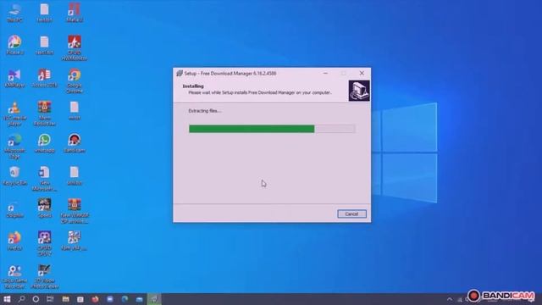Click the active setup installer taskbar icon
The image size is (542, 305).
(154, 299)
